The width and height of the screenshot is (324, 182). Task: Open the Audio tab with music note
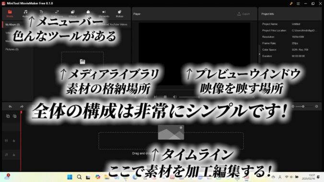25,13
